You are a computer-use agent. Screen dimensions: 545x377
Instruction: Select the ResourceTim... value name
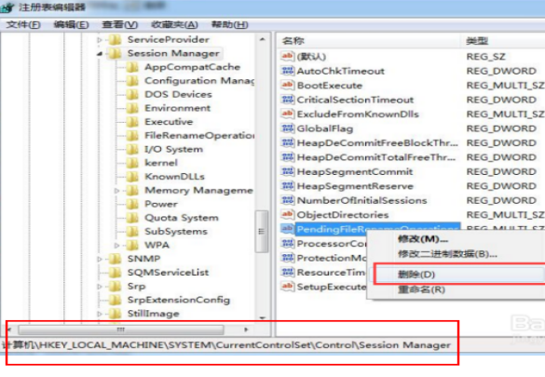click(332, 273)
